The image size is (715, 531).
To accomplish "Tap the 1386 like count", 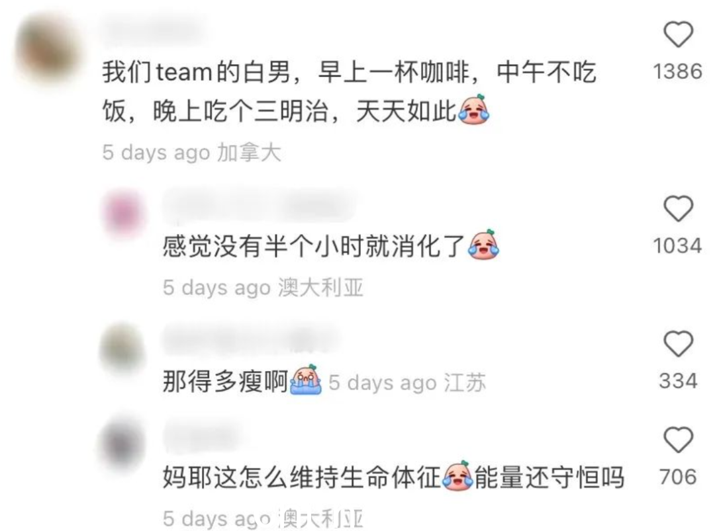I will pos(678,71).
